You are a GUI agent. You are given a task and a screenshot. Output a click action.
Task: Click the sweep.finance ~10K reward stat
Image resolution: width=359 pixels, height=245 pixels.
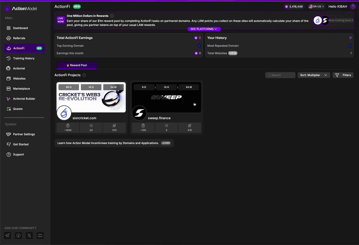143,128
